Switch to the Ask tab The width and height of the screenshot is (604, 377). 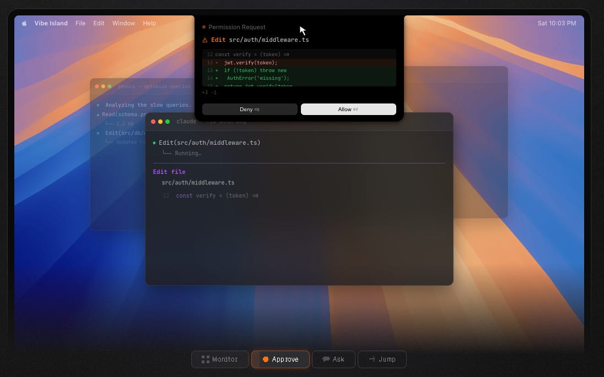tap(333, 359)
